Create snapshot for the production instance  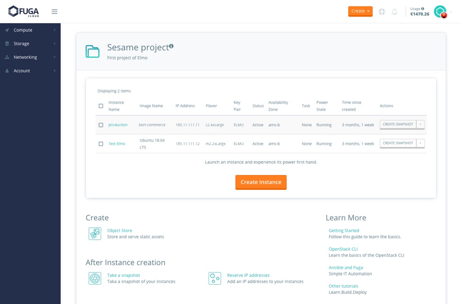point(398,124)
